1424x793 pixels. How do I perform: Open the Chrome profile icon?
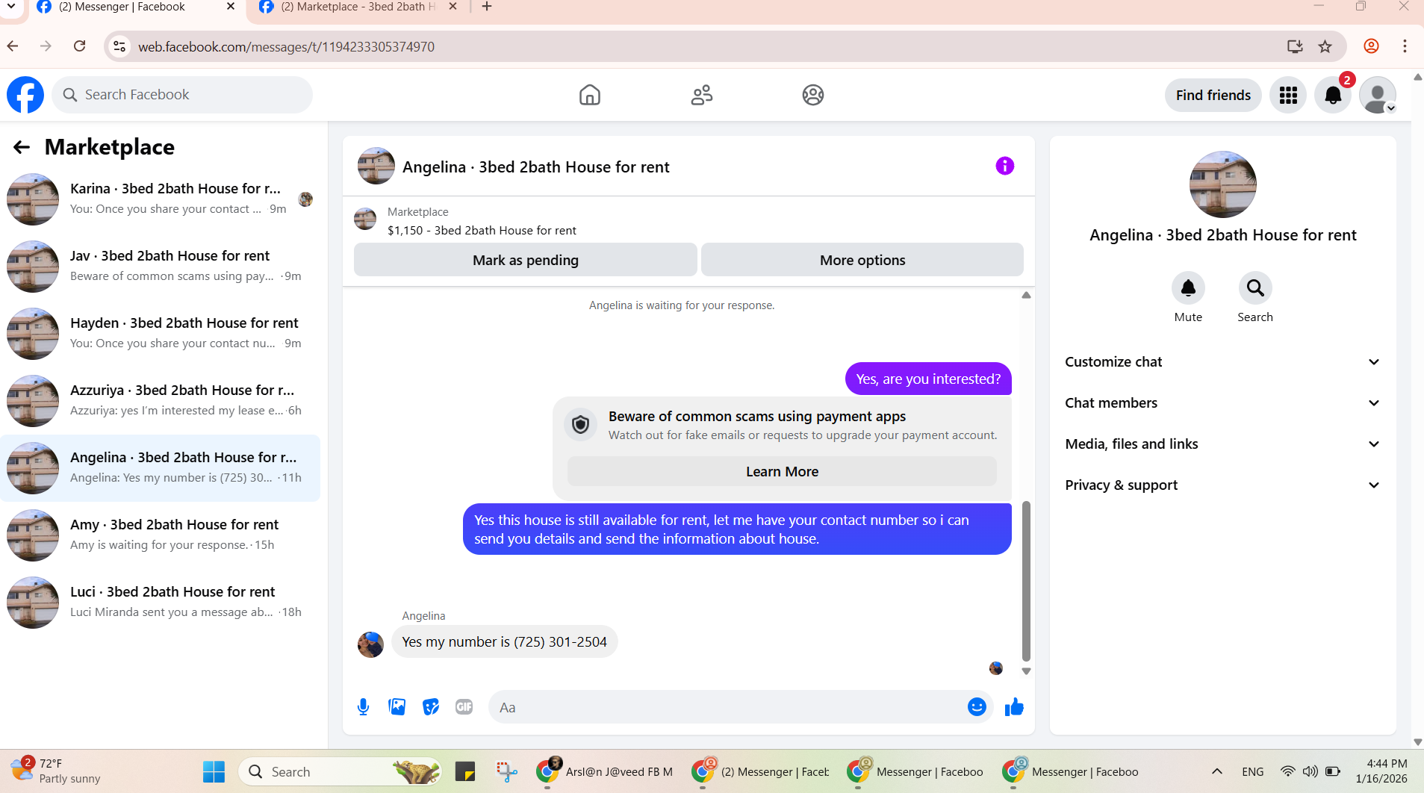click(x=1371, y=46)
